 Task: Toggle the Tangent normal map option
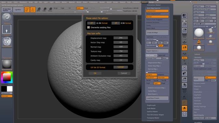pos(151,75)
